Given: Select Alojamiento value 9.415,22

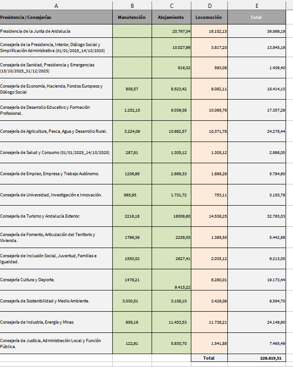Looking at the screenshot, I should [x=171, y=280].
